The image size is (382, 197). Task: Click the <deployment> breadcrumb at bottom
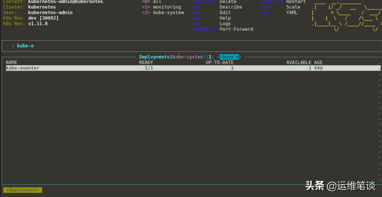[x=22, y=190]
